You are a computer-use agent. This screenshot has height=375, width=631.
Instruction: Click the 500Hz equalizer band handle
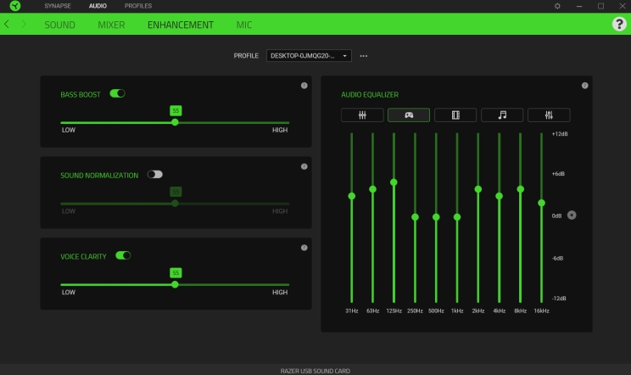(x=436, y=217)
